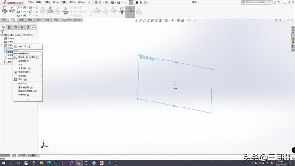Click the Convert Entities tool
The height and width of the screenshot is (166, 295).
tap(50, 10)
